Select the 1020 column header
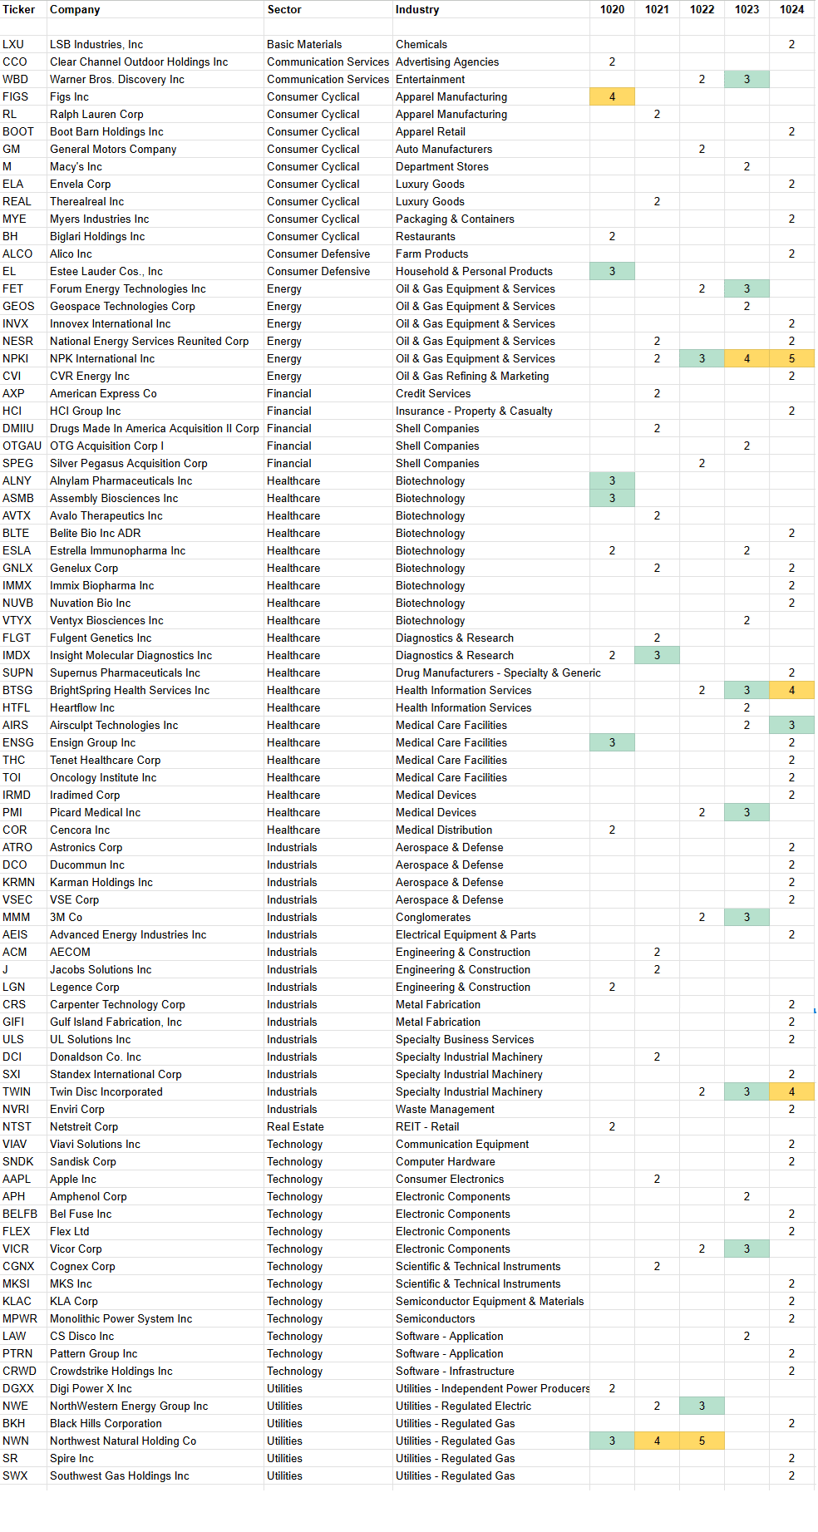Screen dimensions: 818x1532 pos(612,9)
